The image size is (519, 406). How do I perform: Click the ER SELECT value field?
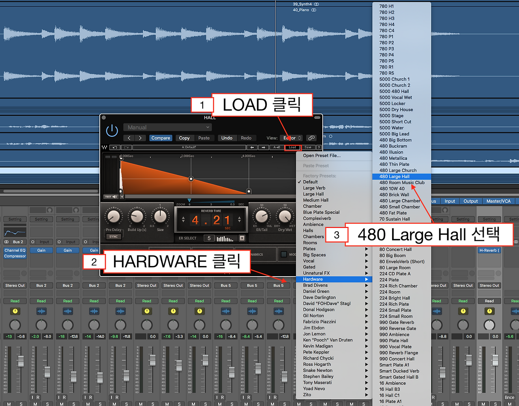coord(209,238)
